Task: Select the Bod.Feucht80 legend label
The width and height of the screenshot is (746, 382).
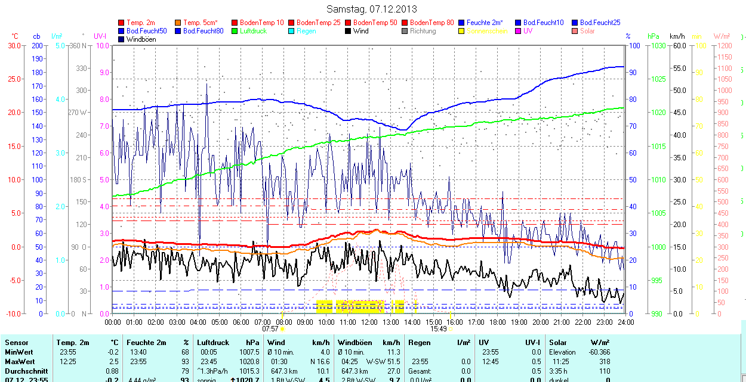Action: click(203, 31)
